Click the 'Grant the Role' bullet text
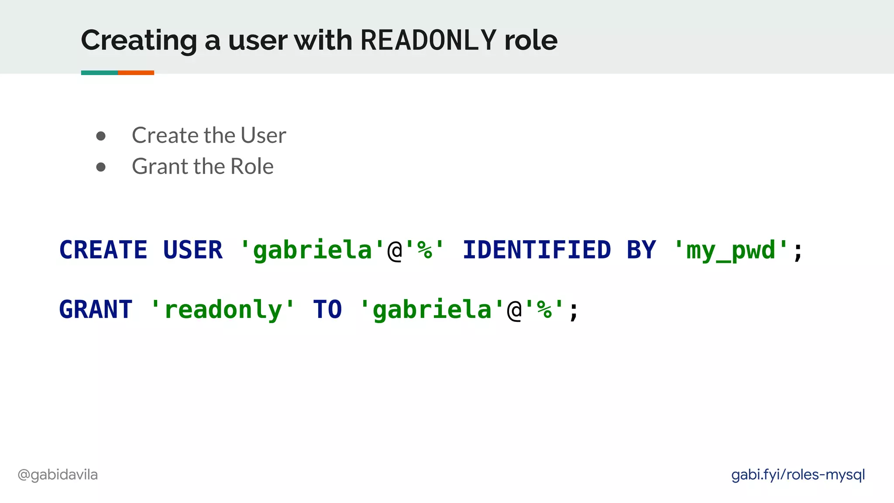 click(203, 166)
